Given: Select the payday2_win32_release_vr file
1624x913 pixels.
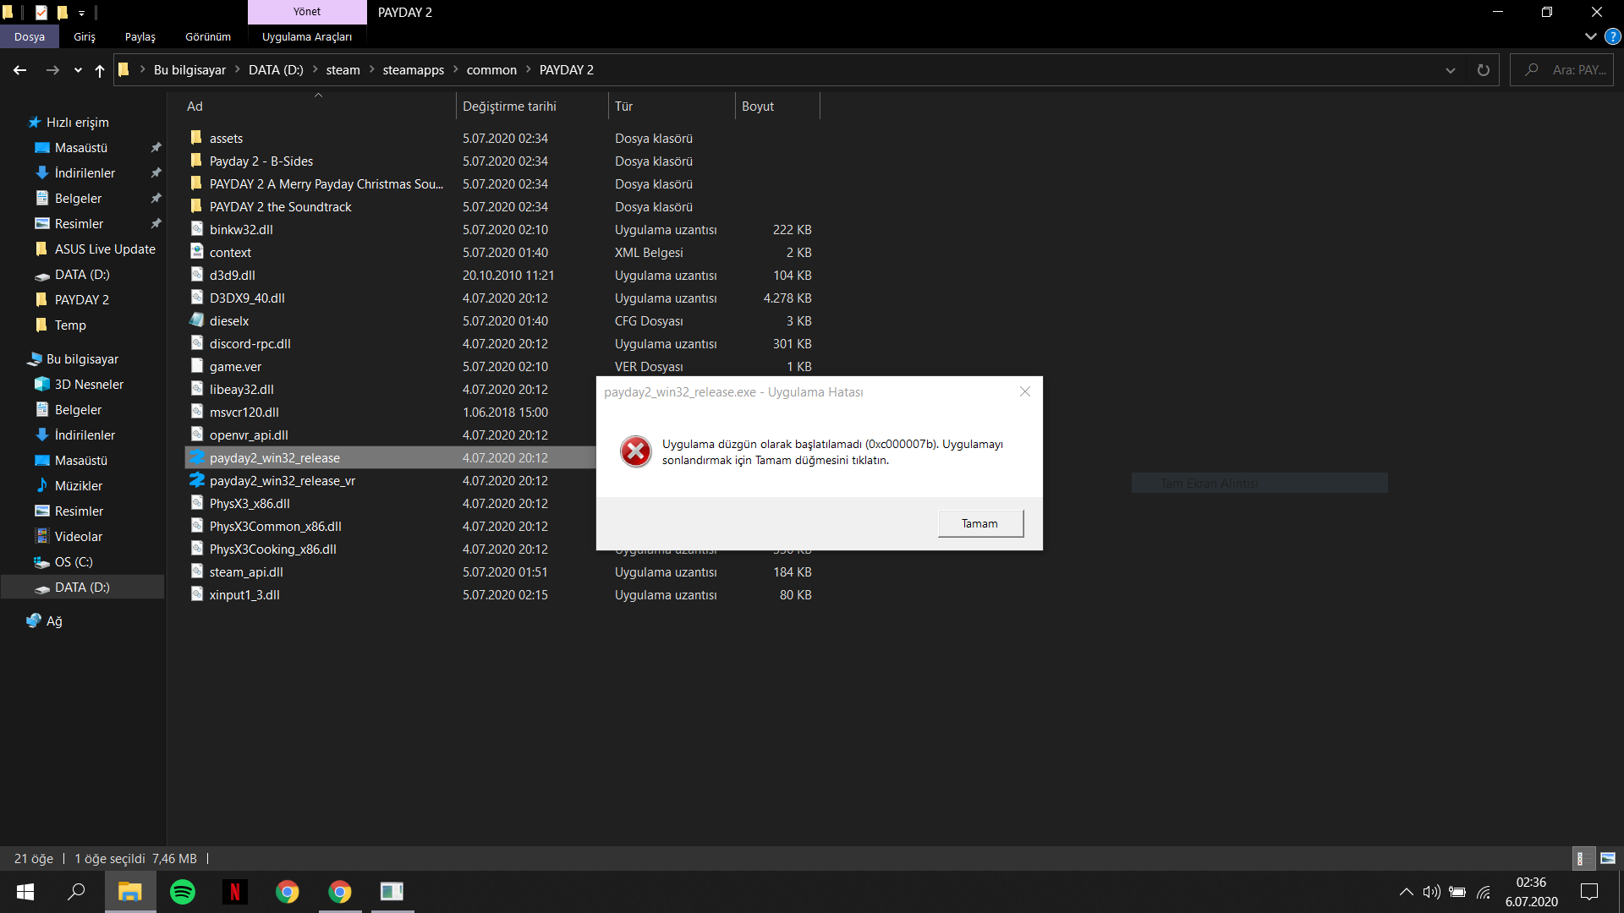Looking at the screenshot, I should (283, 481).
